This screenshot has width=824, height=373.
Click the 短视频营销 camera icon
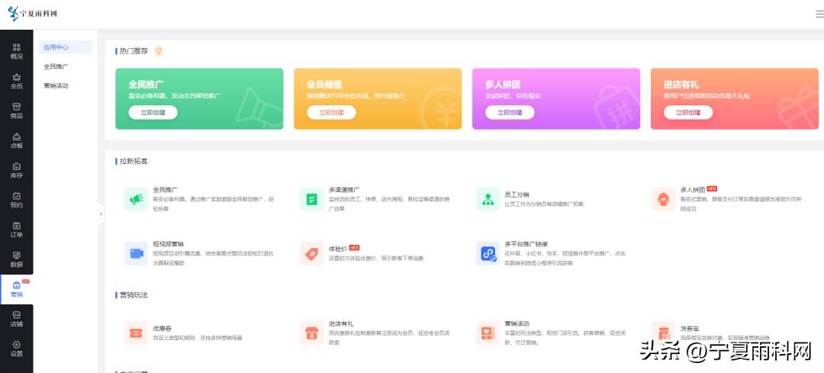[x=136, y=254]
